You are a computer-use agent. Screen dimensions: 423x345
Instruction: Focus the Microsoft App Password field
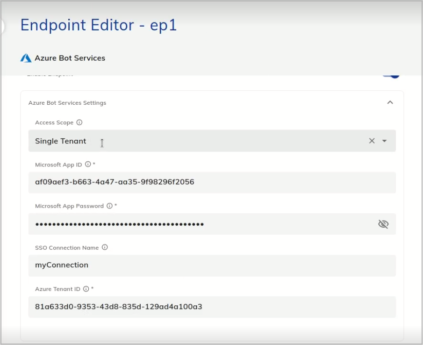[x=212, y=224]
